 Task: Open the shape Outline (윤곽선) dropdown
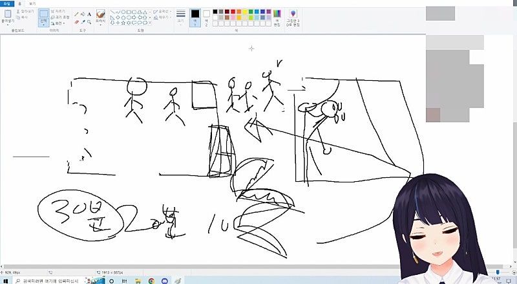point(162,12)
